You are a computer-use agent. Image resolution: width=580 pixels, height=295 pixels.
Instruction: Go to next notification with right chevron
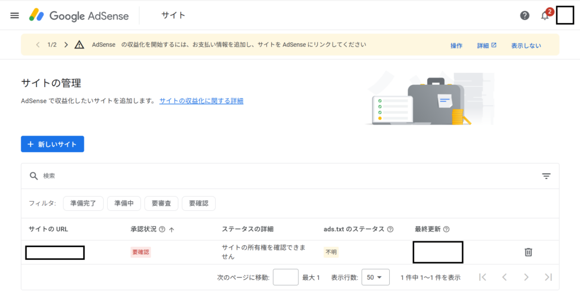[x=66, y=45]
